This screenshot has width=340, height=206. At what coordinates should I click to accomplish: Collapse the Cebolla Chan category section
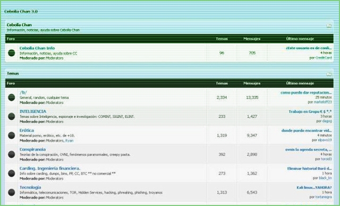pos(329,26)
